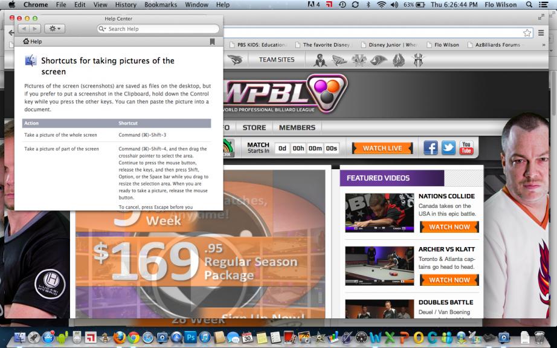Open Photoshop from the dock
Image resolution: width=557 pixels, height=348 pixels.
[191, 337]
